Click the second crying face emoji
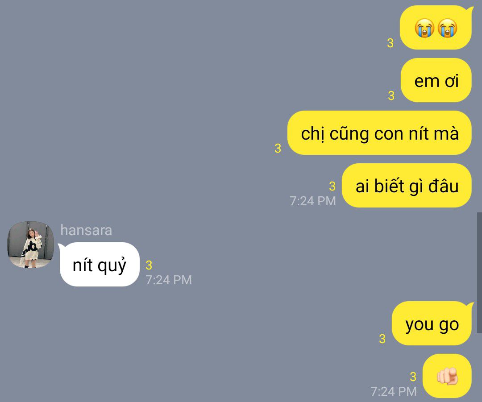 click(x=447, y=28)
